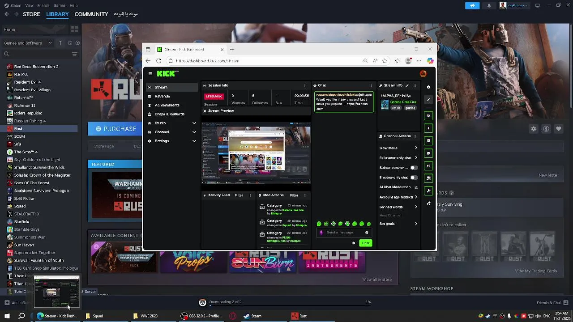Open Steam STORE tab
The image size is (573, 322).
[x=31, y=14]
